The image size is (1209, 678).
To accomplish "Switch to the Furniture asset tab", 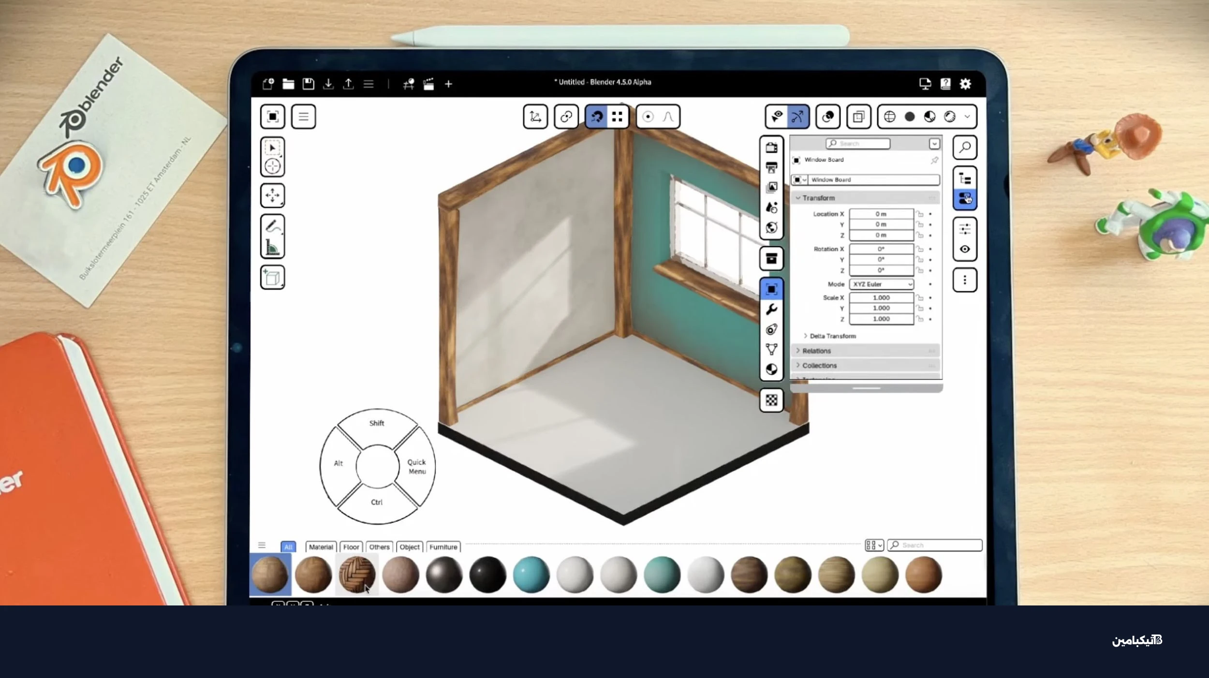I will pos(443,547).
